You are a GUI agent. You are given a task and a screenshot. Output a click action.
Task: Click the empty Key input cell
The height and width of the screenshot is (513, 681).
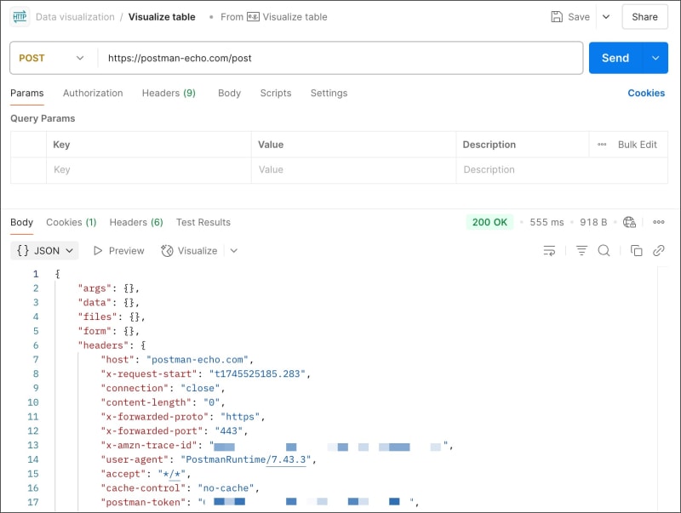click(x=148, y=170)
